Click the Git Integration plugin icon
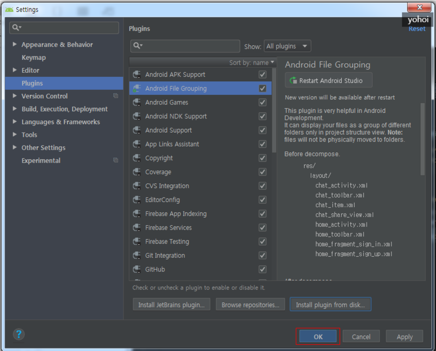 point(136,255)
